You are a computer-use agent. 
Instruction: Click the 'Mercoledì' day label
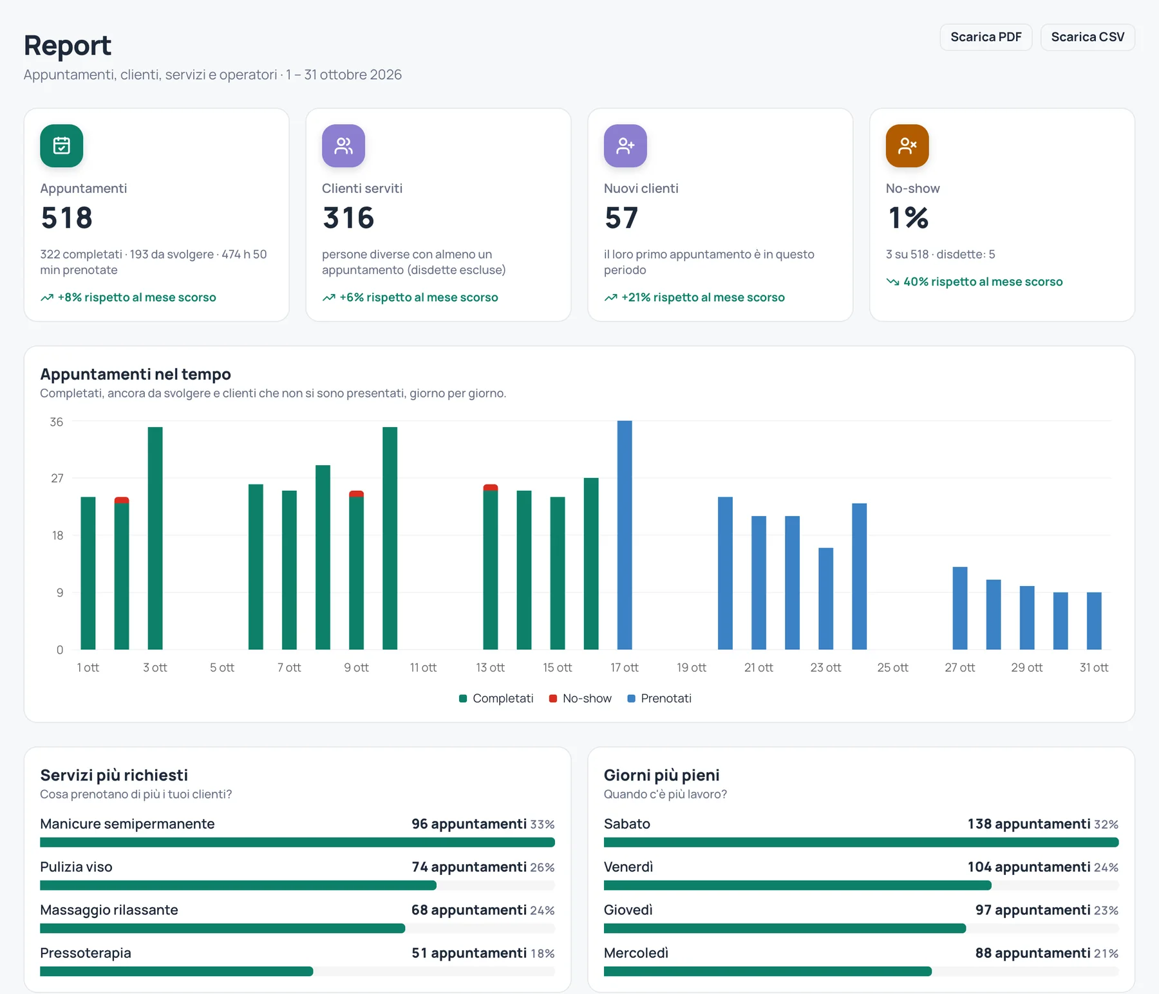coord(636,953)
